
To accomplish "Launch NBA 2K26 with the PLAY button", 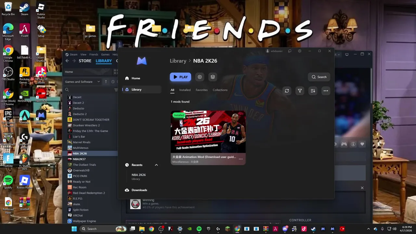I will tap(180, 77).
